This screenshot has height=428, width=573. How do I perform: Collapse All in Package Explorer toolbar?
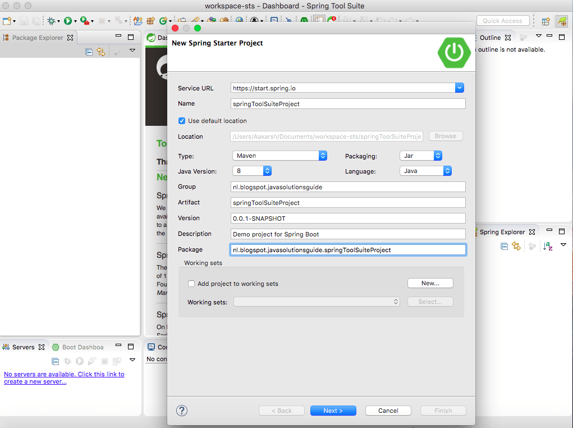(89, 52)
